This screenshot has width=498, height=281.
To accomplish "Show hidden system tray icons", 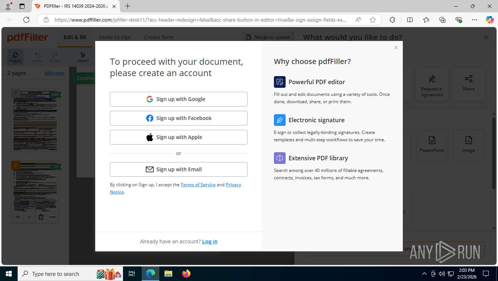I will click(x=424, y=274).
